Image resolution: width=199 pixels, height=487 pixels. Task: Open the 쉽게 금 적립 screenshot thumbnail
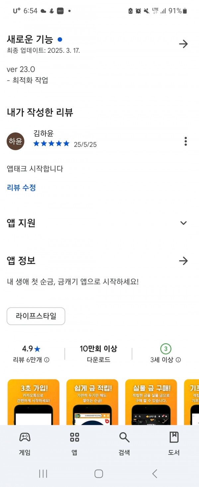click(92, 402)
